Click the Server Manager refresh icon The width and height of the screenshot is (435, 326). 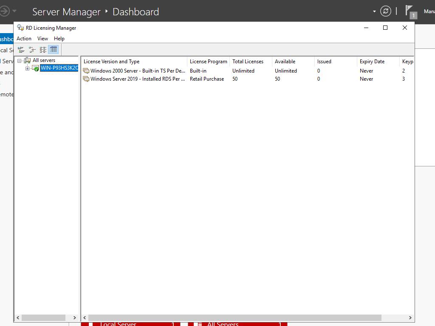(385, 11)
